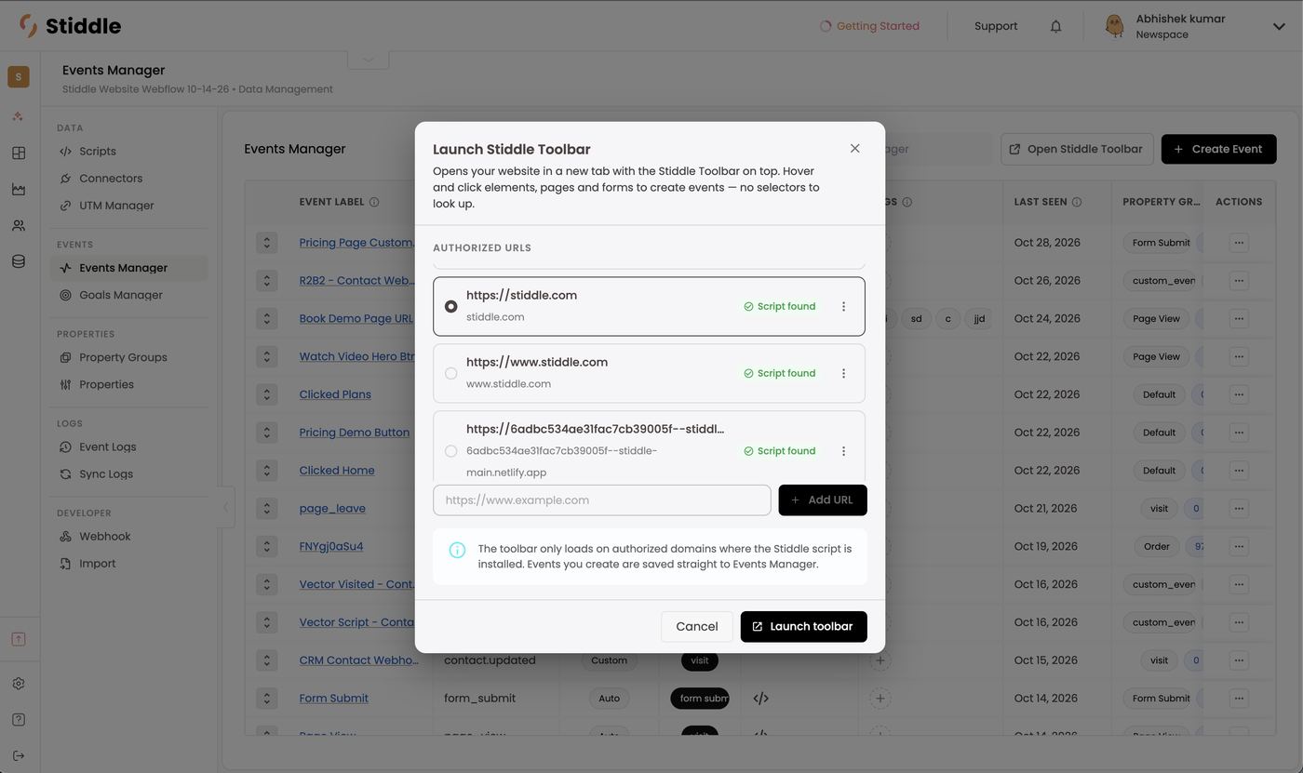Viewport: 1303px width, 773px height.
Task: Click Open Stiddle Toolbar button
Action: (1077, 149)
